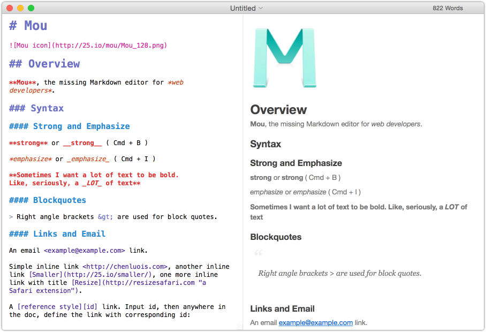Click '<example@example.com>' in the editor
Screen dimensions: 486x332
85,251
